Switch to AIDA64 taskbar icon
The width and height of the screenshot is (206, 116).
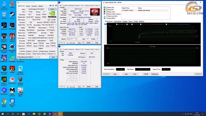(x=55, y=114)
